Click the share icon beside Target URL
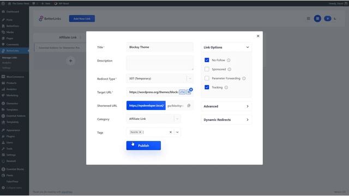The height and width of the screenshot is (196, 349). click(x=189, y=92)
